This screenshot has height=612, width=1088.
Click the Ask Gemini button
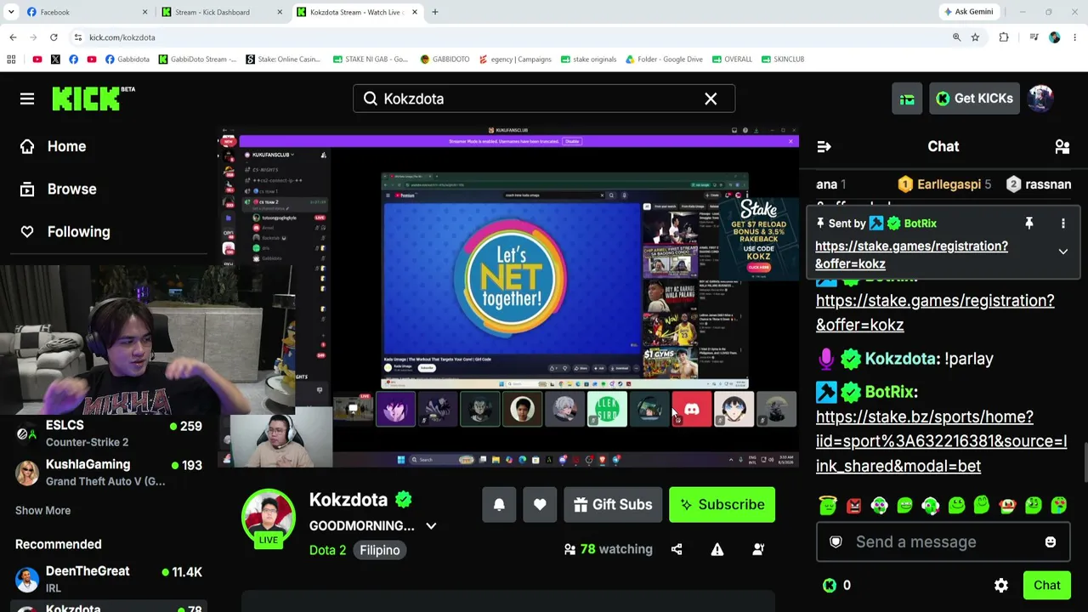[968, 12]
